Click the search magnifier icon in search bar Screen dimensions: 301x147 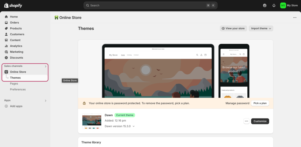88,5
